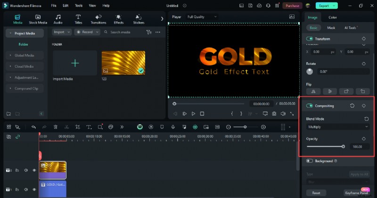The image size is (377, 198).
Task: Click the flip horizontal button
Action: tap(313, 91)
